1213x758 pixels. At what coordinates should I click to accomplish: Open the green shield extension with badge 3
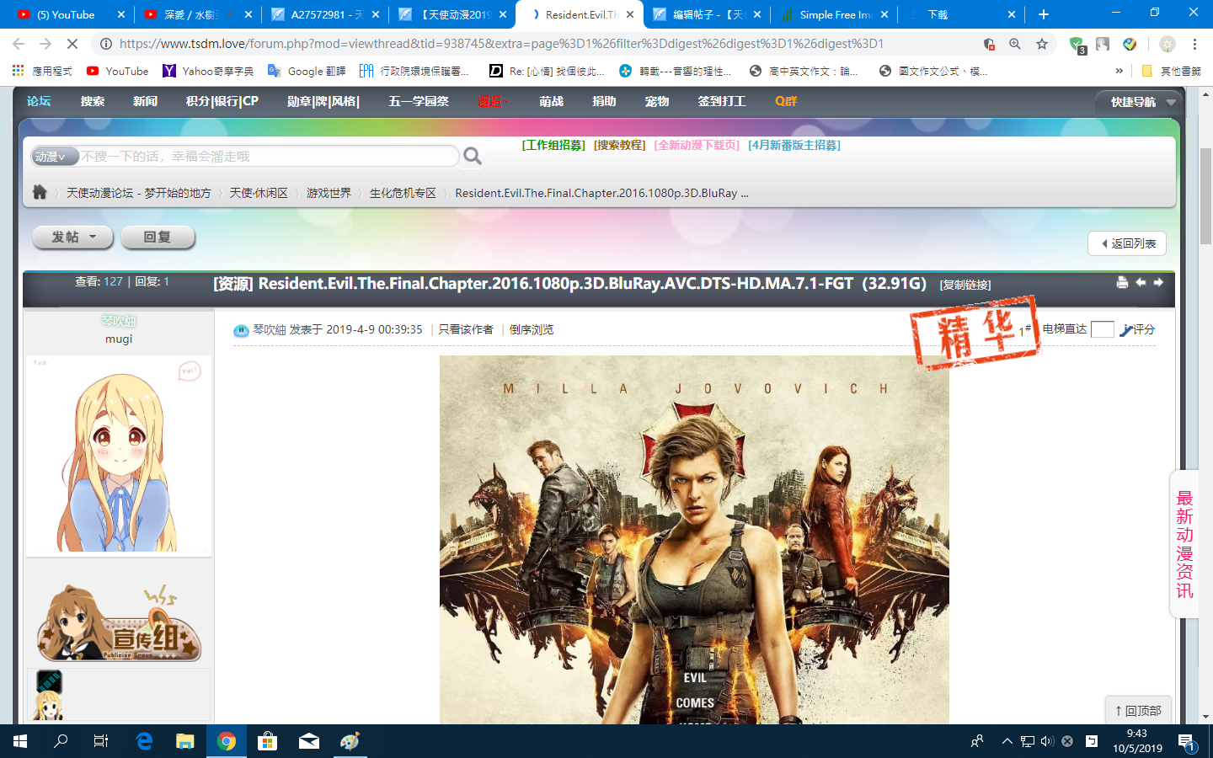click(x=1077, y=45)
